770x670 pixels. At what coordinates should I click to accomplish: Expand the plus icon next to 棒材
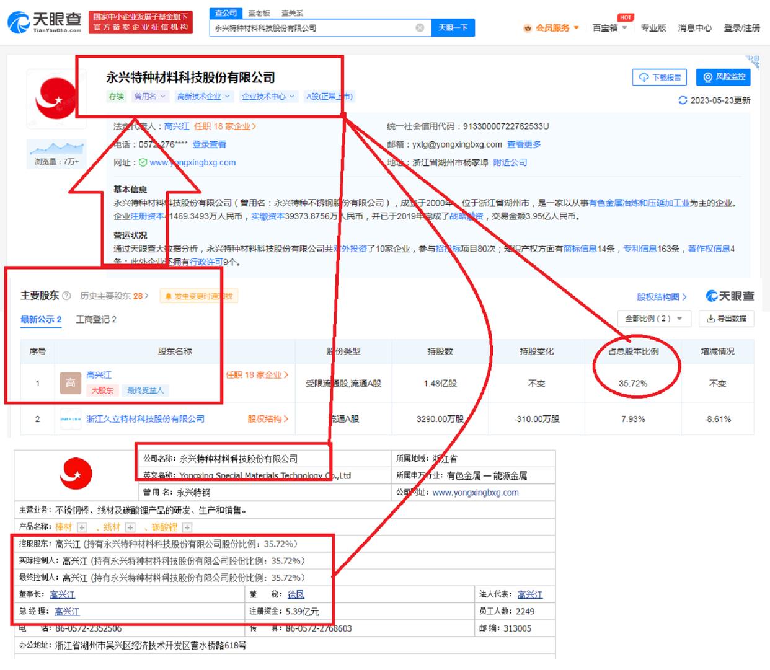[82, 527]
